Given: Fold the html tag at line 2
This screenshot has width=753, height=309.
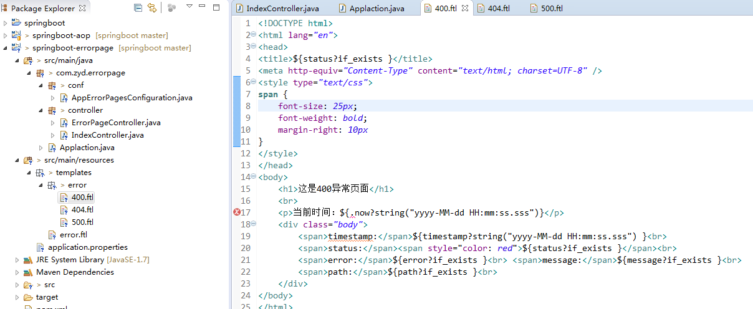Looking at the screenshot, I should [x=252, y=36].
